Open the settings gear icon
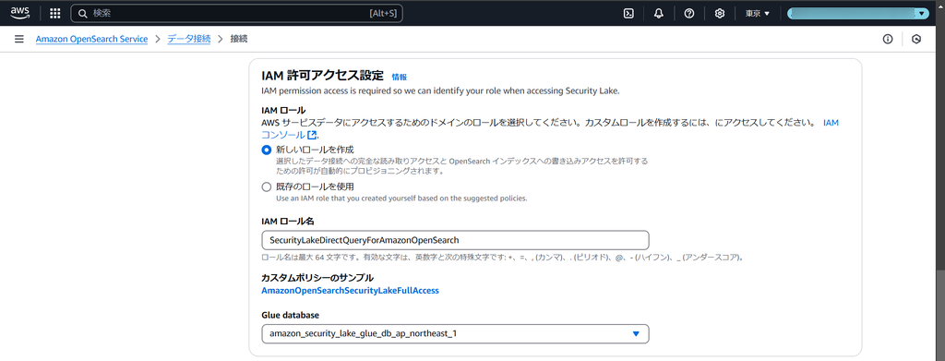The image size is (945, 361). [x=719, y=13]
